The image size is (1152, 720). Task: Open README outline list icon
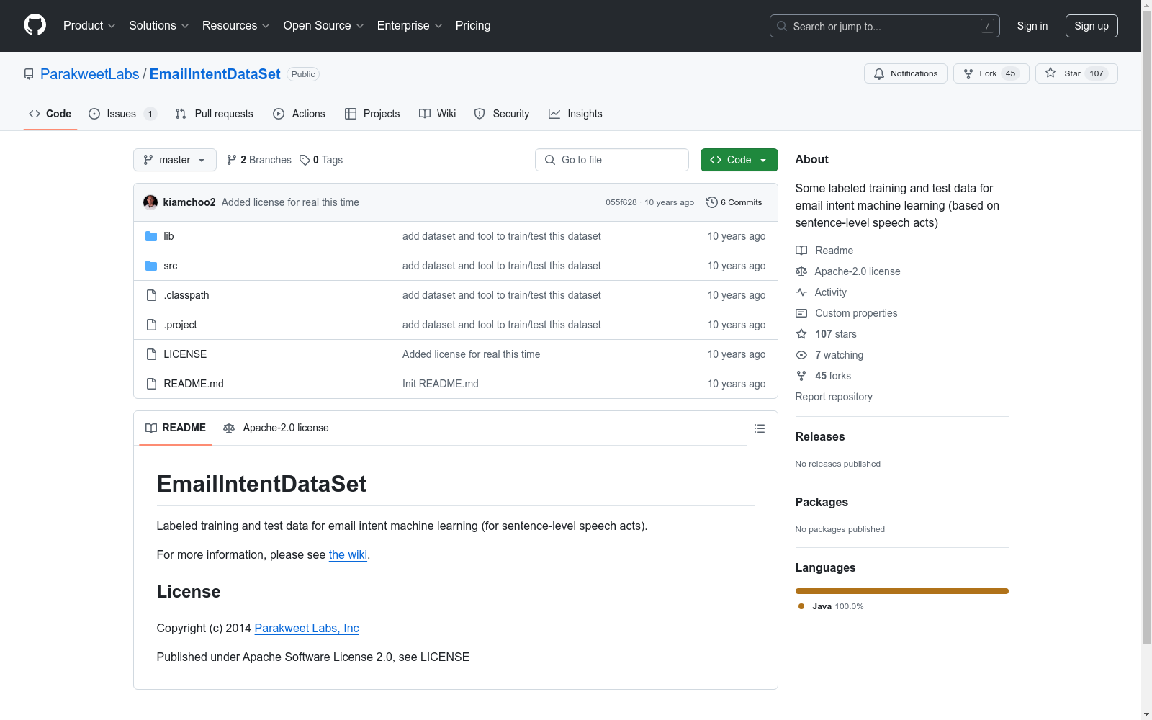pyautogui.click(x=760, y=428)
